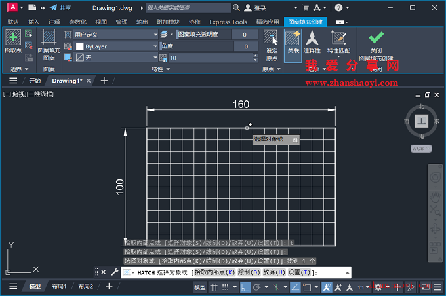The image size is (446, 296).
Task: Click the 放弃(U) command option
Action: pos(274,272)
